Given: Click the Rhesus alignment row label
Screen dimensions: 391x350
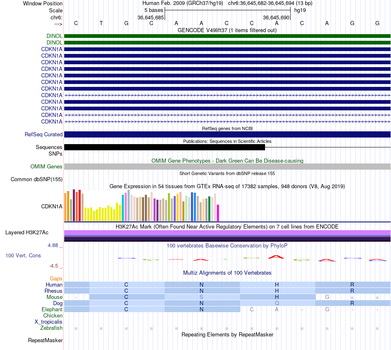Looking at the screenshot, I should 54,291.
